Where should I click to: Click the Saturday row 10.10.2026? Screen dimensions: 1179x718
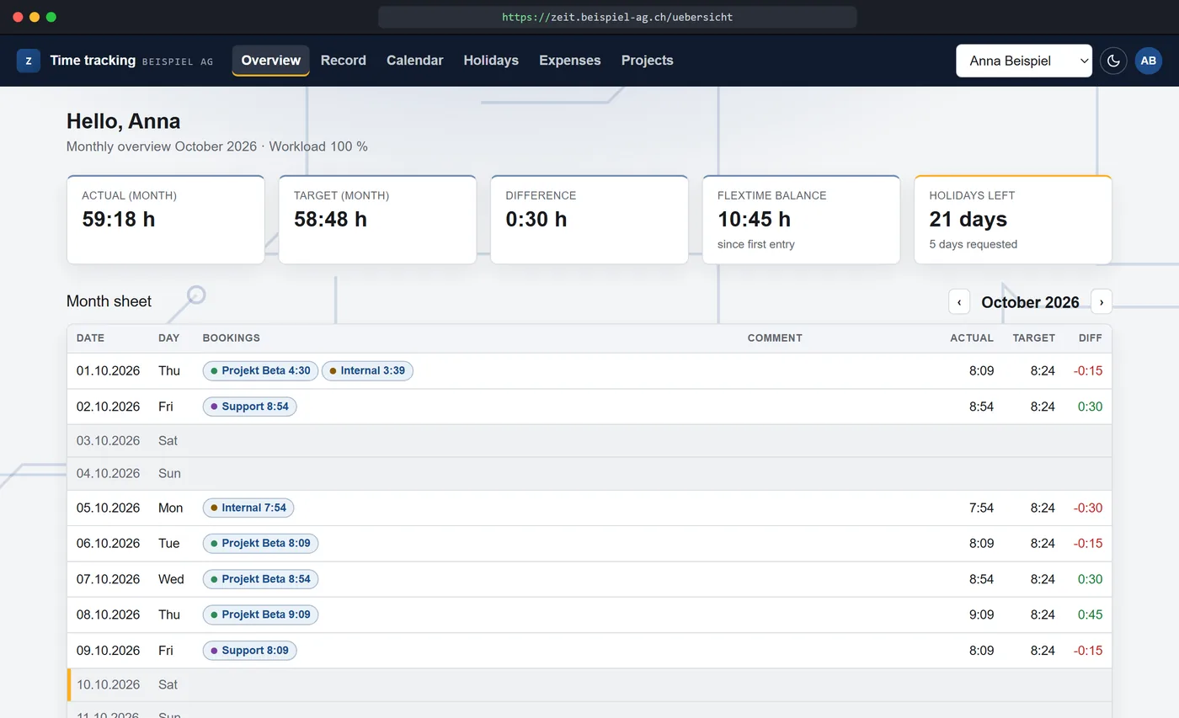[x=589, y=685]
